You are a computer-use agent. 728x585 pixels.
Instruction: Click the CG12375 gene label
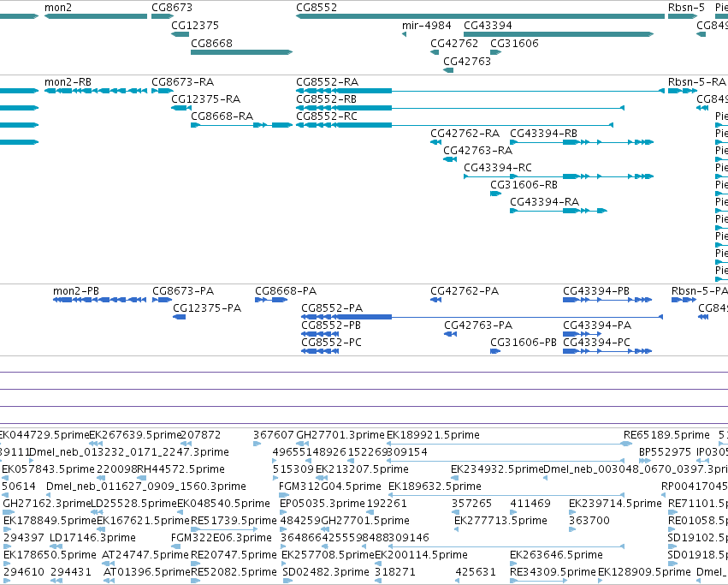[195, 25]
